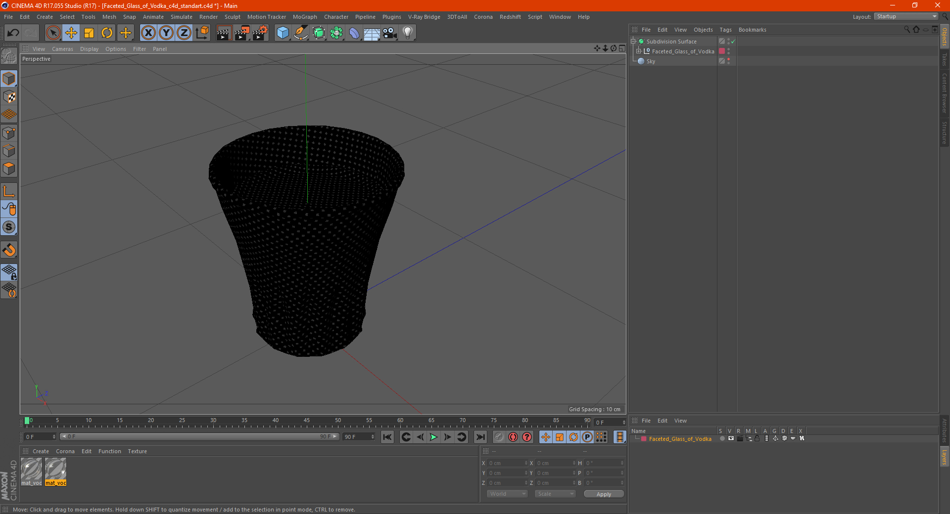
Task: Switch to Texture mode
Action: pyautogui.click(x=9, y=97)
